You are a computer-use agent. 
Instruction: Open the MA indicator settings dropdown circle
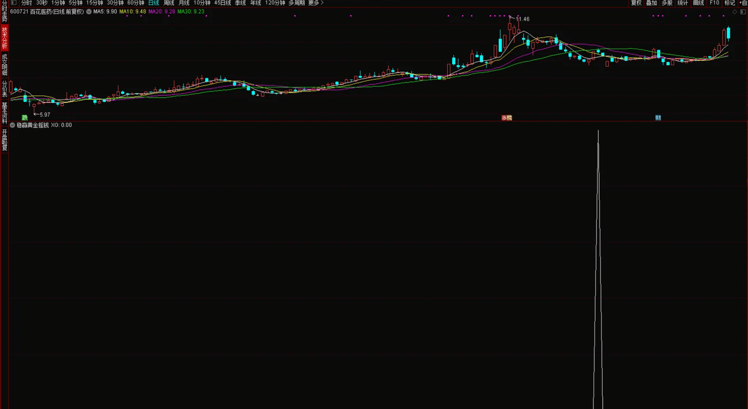(89, 12)
